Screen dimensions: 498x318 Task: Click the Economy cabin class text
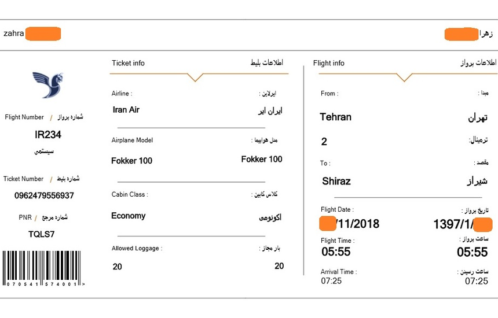coord(128,216)
